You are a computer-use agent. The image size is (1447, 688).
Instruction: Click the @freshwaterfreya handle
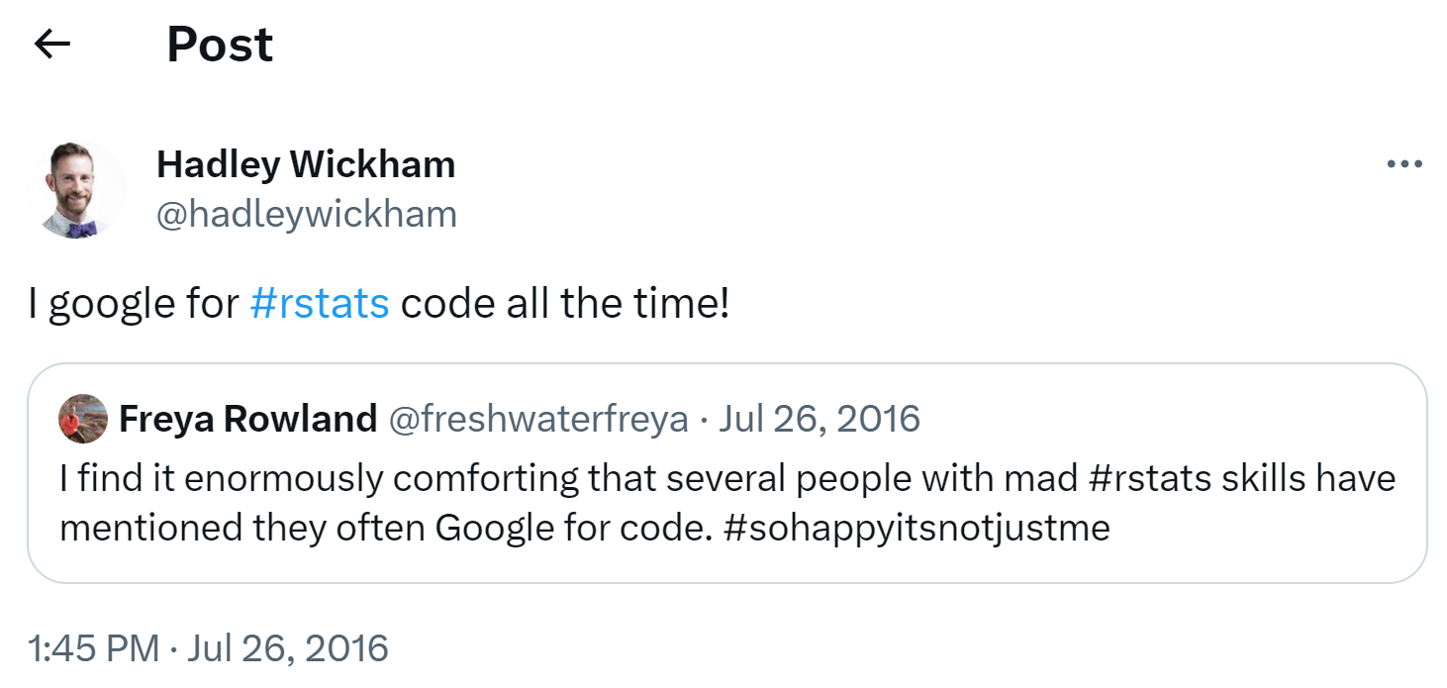tap(537, 419)
